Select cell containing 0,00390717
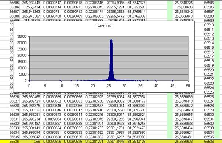The width and height of the screenshot is (222, 143). pos(51,3)
